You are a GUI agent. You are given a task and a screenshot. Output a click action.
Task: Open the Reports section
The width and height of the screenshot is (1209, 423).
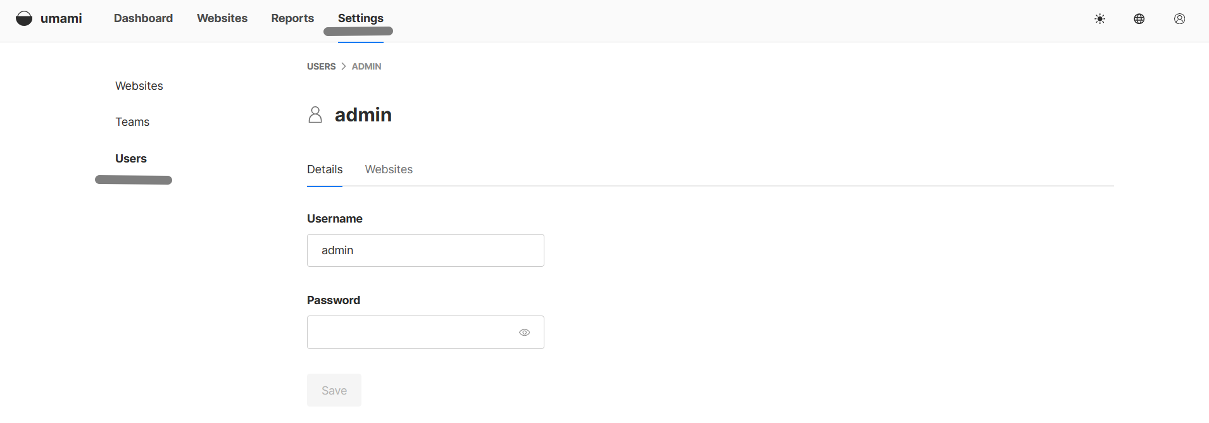[x=292, y=18]
